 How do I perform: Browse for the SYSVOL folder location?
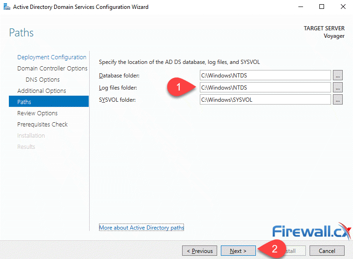tap(338, 99)
